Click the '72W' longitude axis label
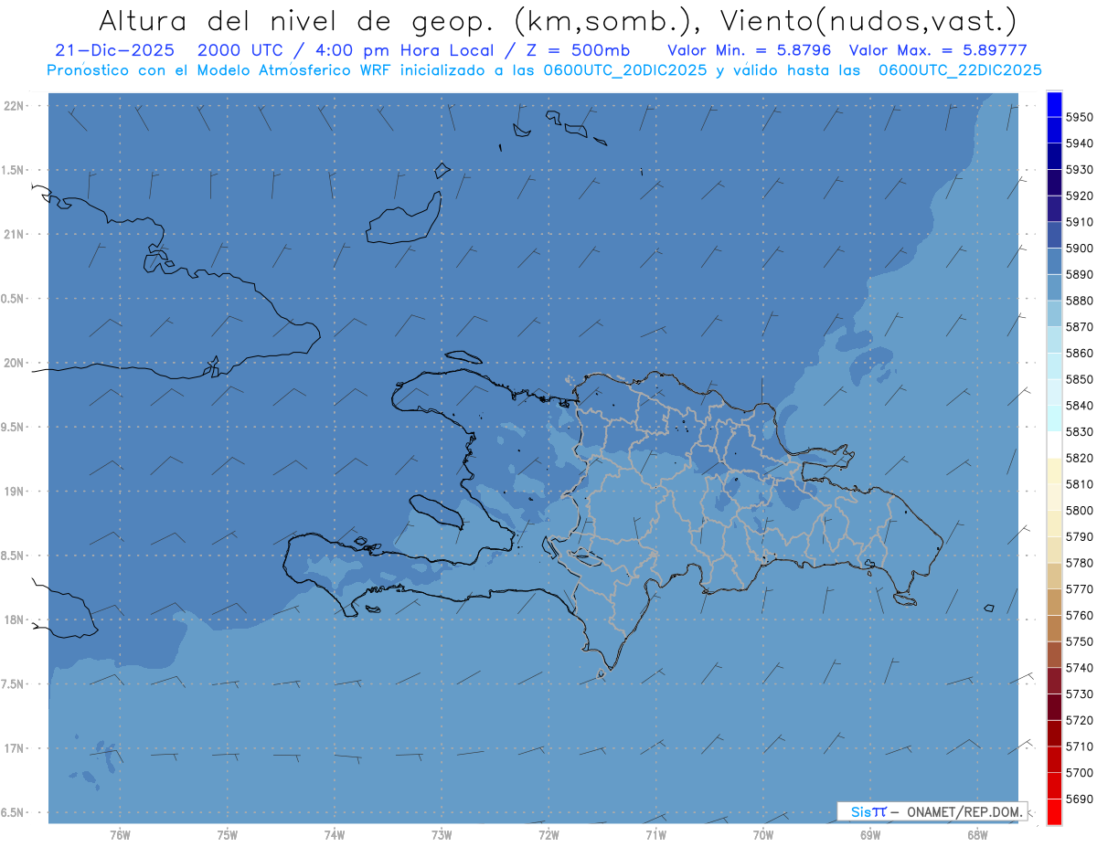 (548, 834)
